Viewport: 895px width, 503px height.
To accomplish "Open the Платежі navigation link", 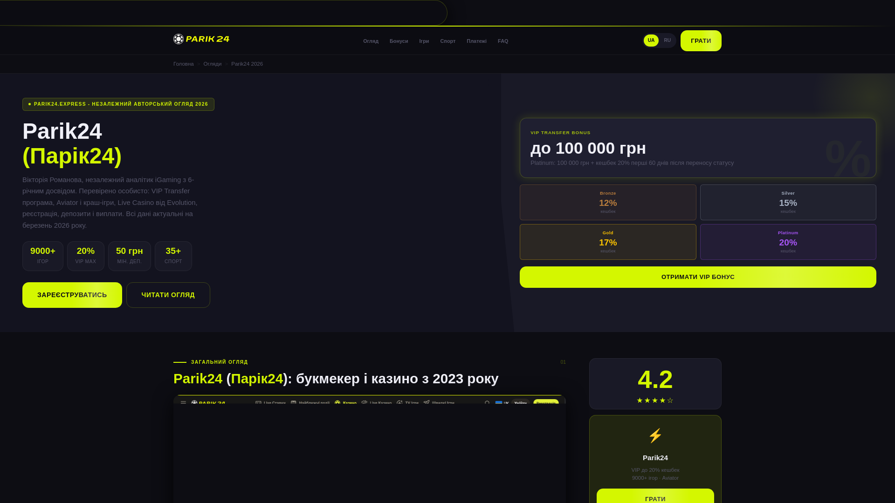I will click(x=476, y=41).
